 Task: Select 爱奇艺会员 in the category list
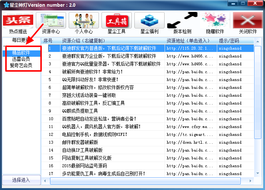click(21, 65)
